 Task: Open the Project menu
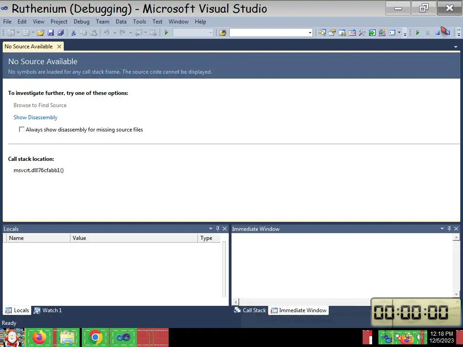tap(59, 22)
